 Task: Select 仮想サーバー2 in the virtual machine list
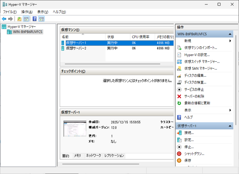pos(76,48)
